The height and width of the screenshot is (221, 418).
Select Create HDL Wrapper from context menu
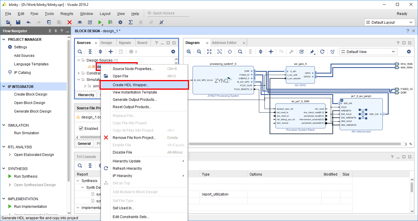(144, 85)
